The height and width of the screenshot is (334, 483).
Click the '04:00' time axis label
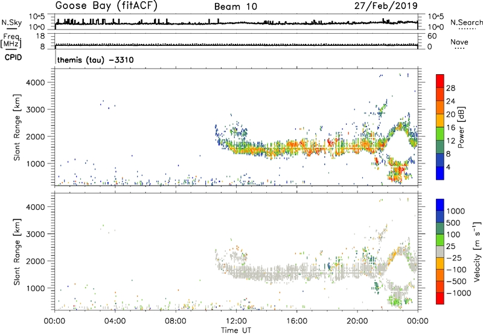(115, 321)
